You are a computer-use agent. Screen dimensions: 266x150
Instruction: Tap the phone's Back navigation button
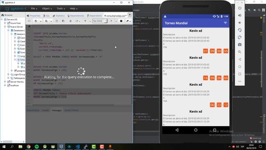point(177,130)
